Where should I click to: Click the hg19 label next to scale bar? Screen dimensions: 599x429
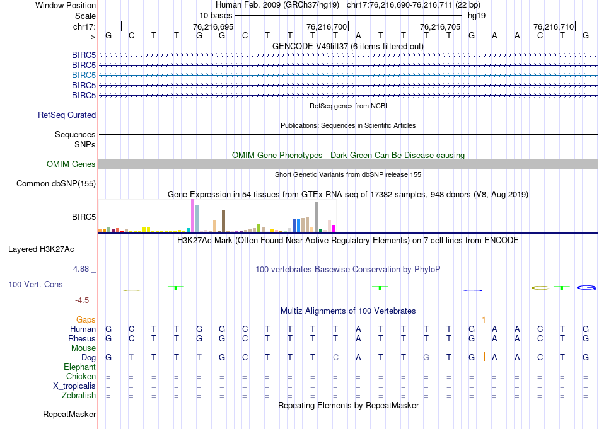click(x=477, y=16)
